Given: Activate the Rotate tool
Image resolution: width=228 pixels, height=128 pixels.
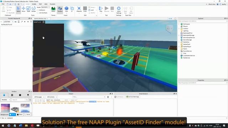Looking at the screenshot, I should pyautogui.click(x=33, y=10).
